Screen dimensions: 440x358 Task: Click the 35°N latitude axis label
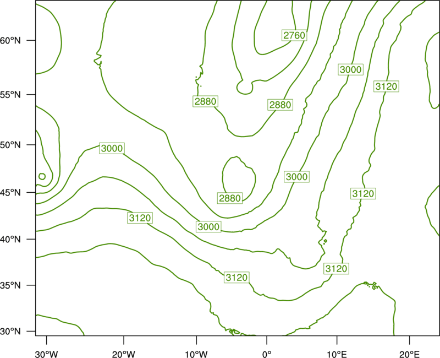(x=10, y=285)
